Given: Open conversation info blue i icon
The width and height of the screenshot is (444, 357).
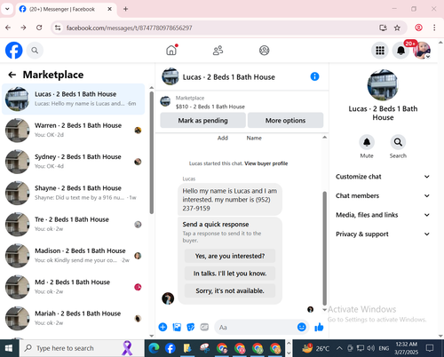Looking at the screenshot, I should (x=314, y=76).
